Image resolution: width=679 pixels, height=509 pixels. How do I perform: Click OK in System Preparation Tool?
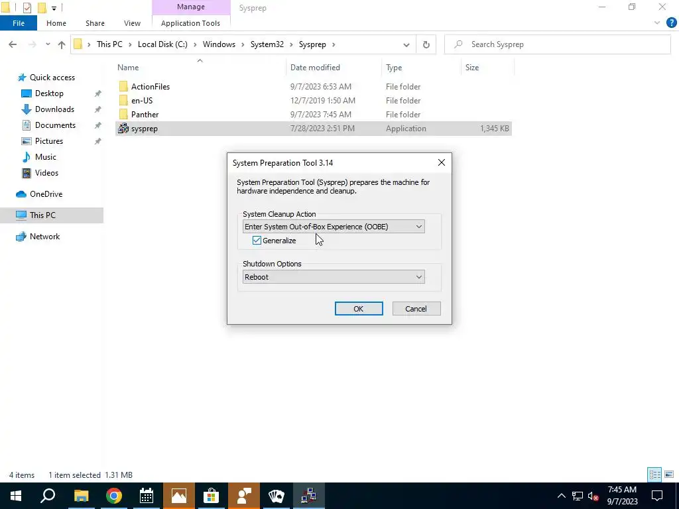pos(359,309)
